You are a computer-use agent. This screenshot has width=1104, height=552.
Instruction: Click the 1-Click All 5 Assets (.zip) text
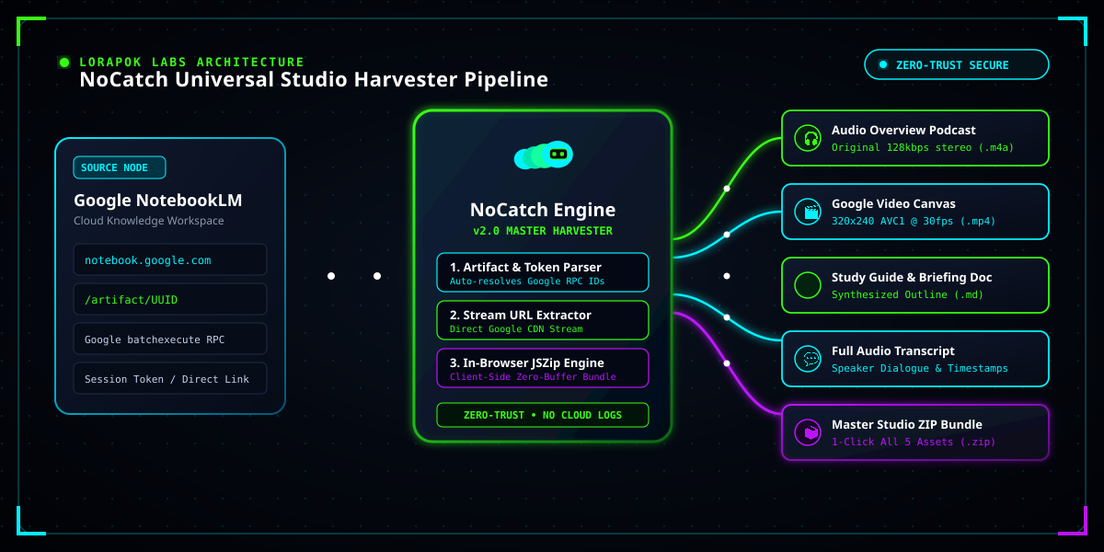coord(914,442)
